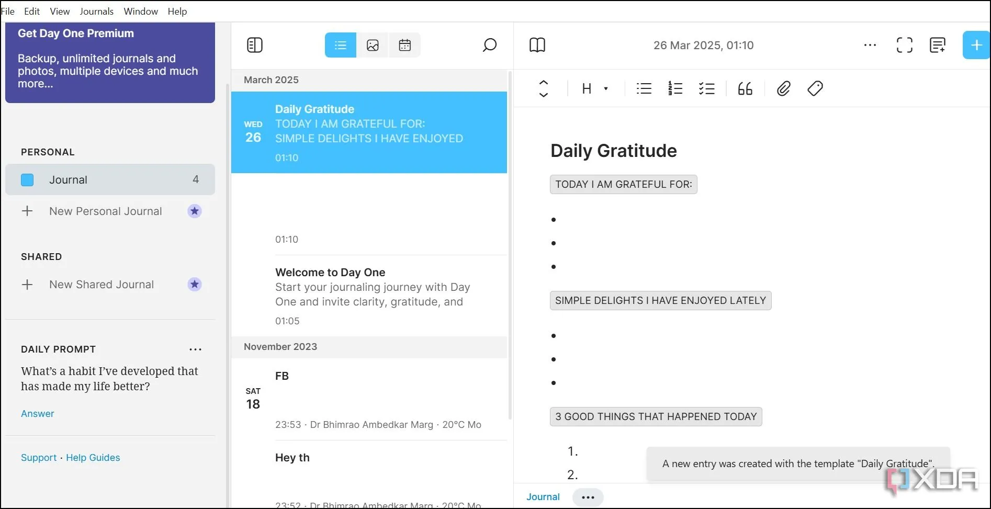Click TODAY I AM GRATEFUL FOR label
The width and height of the screenshot is (991, 509).
623,184
